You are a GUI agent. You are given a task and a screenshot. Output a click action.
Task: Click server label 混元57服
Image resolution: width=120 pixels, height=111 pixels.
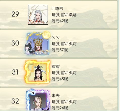(x=60, y=50)
